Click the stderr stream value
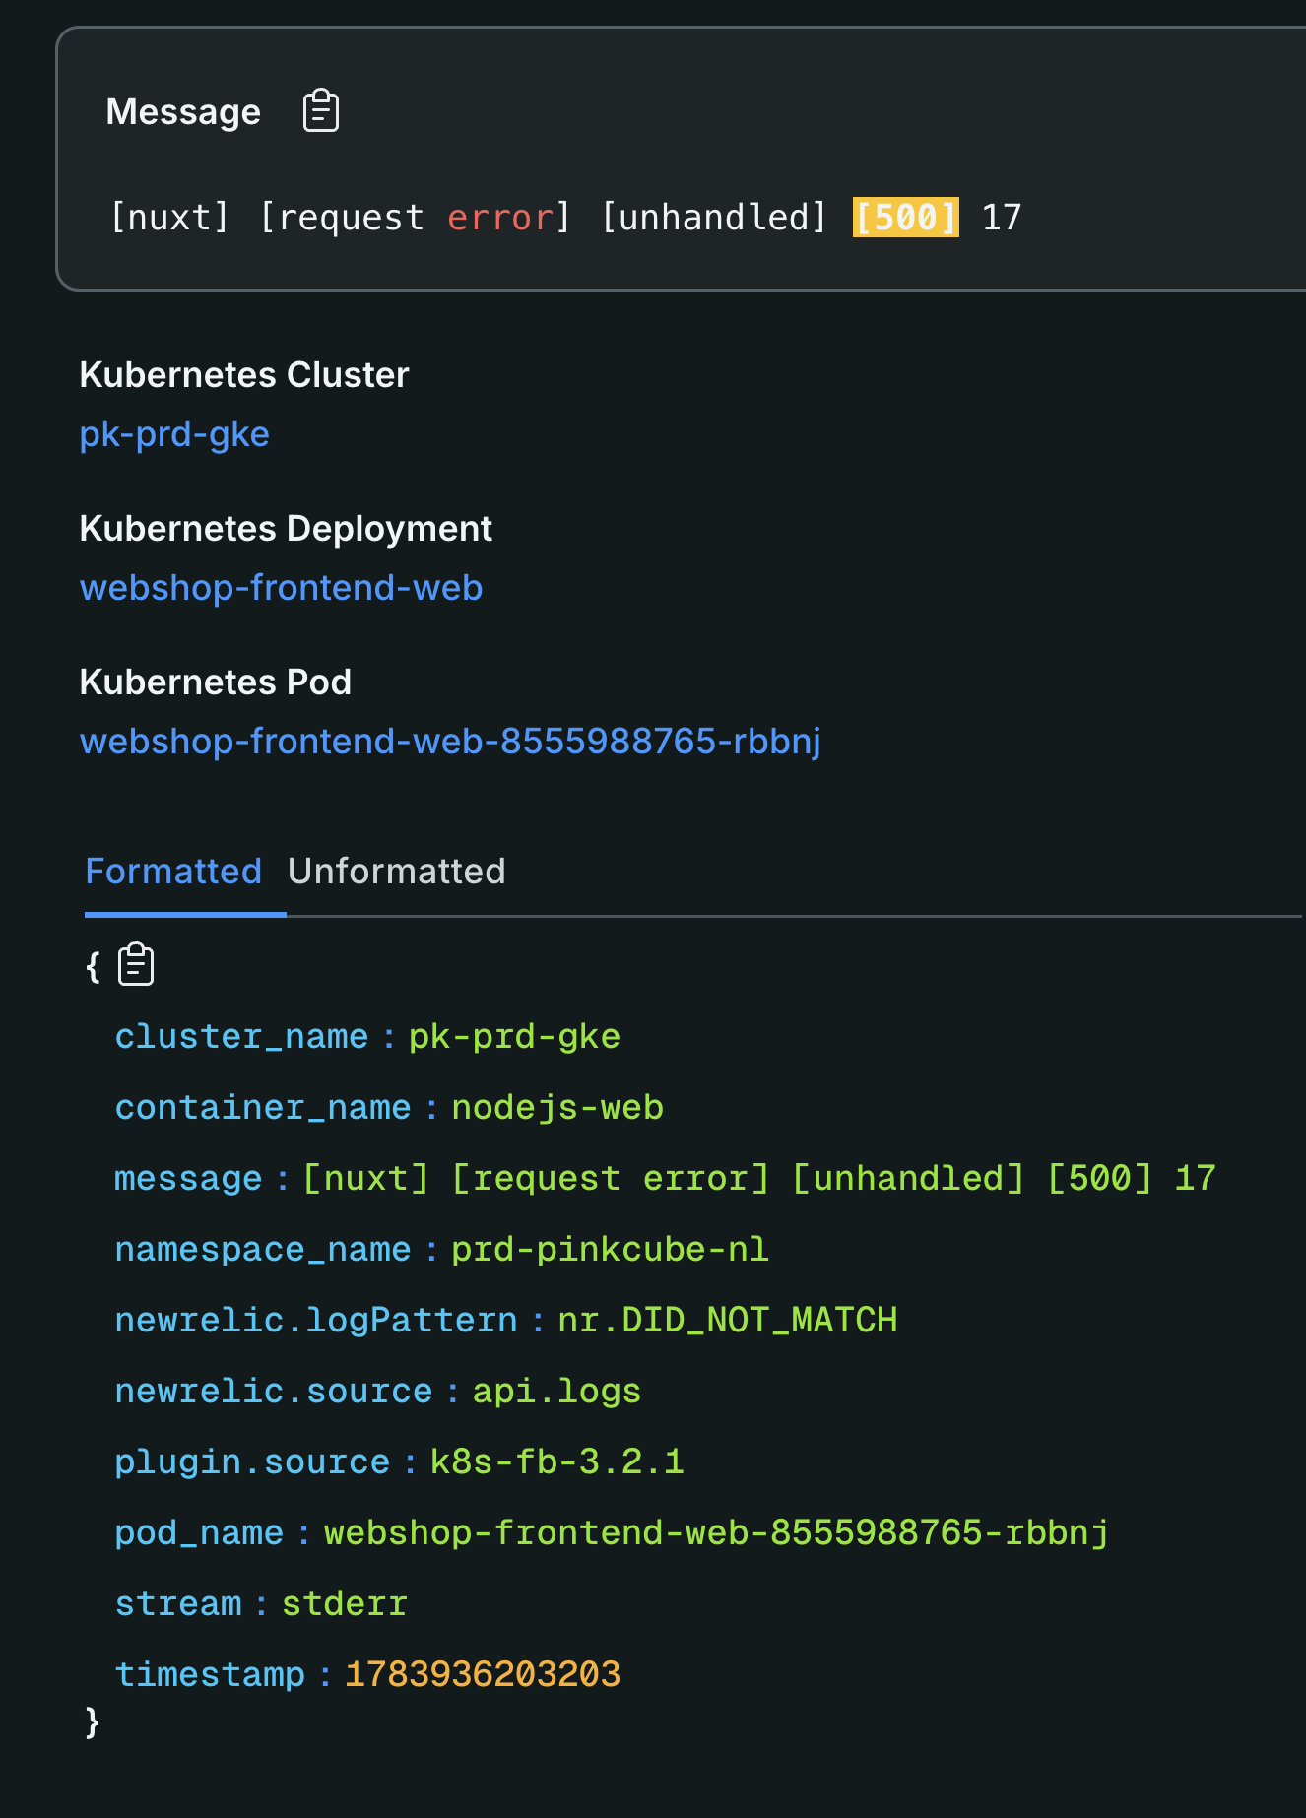The image size is (1306, 1818). click(345, 1604)
